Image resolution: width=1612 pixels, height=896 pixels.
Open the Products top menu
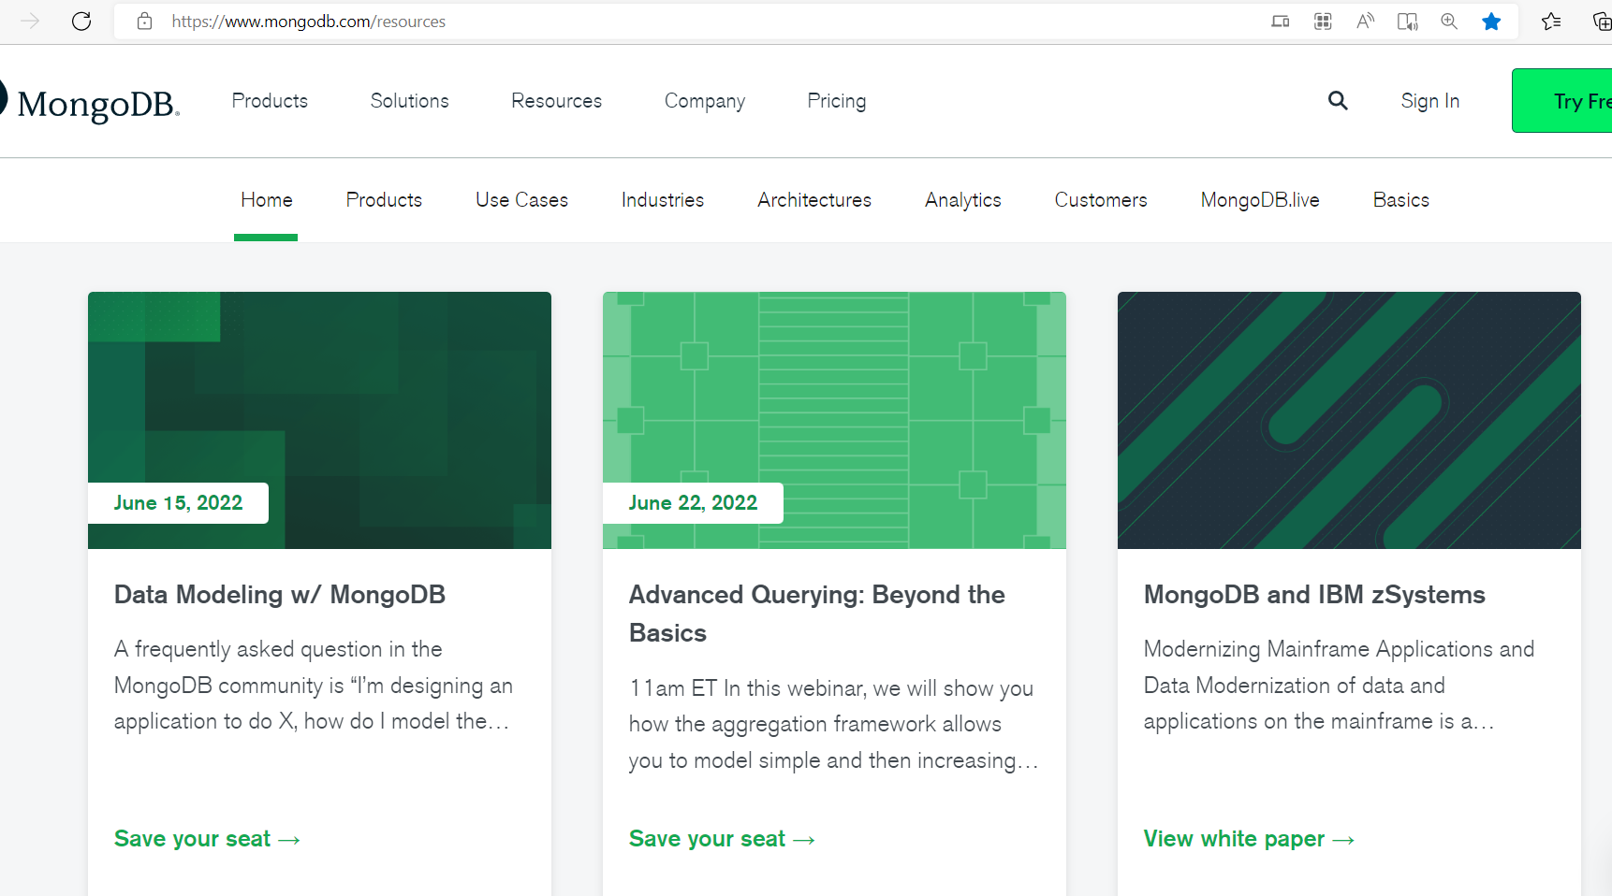(x=270, y=100)
